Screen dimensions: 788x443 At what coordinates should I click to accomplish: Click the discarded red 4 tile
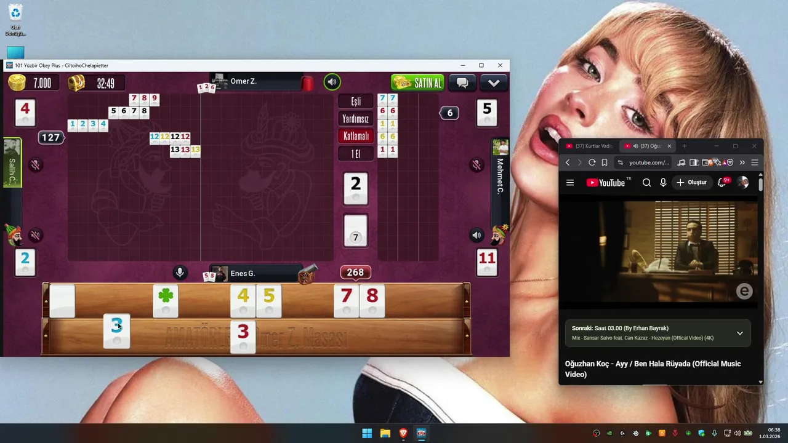(x=25, y=113)
